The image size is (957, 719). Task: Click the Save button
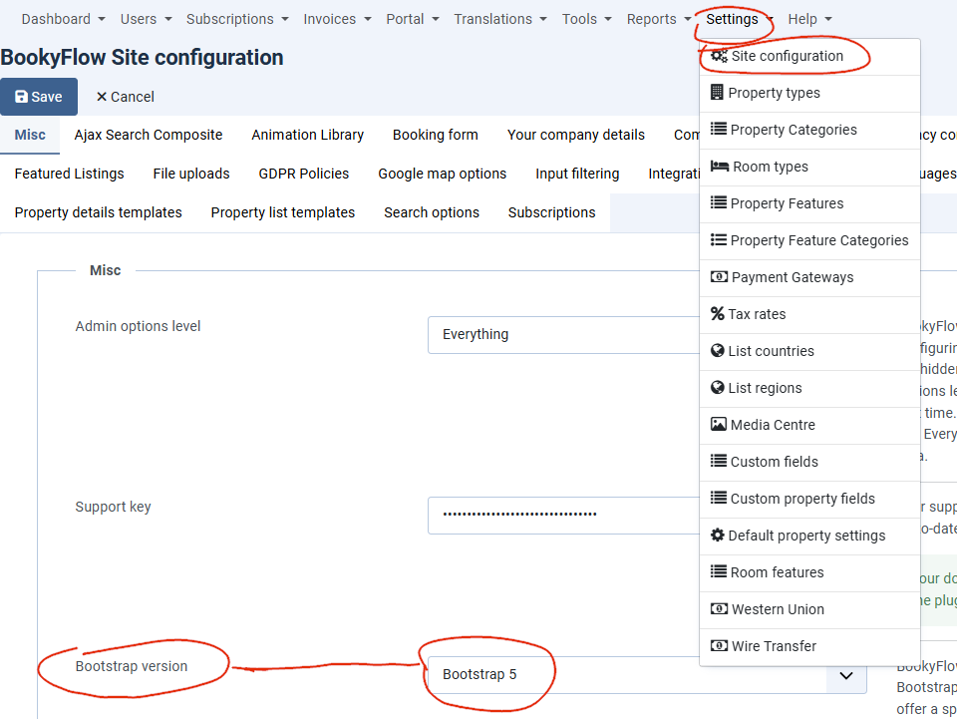click(39, 97)
